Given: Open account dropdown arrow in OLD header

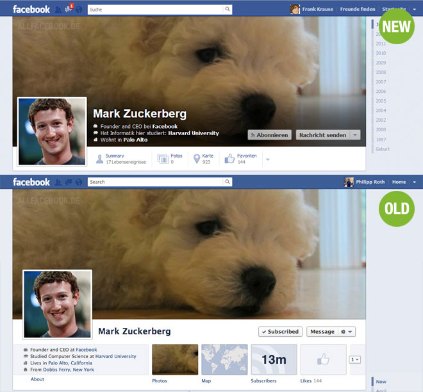Looking at the screenshot, I should [x=415, y=183].
